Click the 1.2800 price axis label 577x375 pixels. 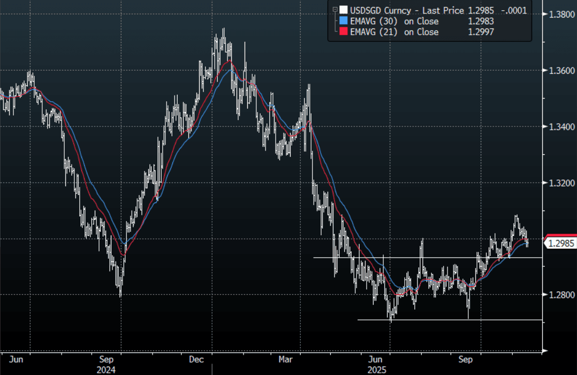pyautogui.click(x=560, y=295)
